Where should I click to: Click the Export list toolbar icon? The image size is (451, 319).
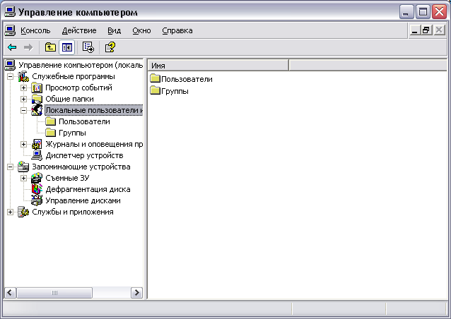click(x=88, y=47)
